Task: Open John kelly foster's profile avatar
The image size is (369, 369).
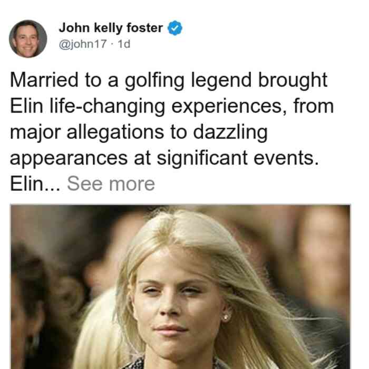Action: (28, 38)
